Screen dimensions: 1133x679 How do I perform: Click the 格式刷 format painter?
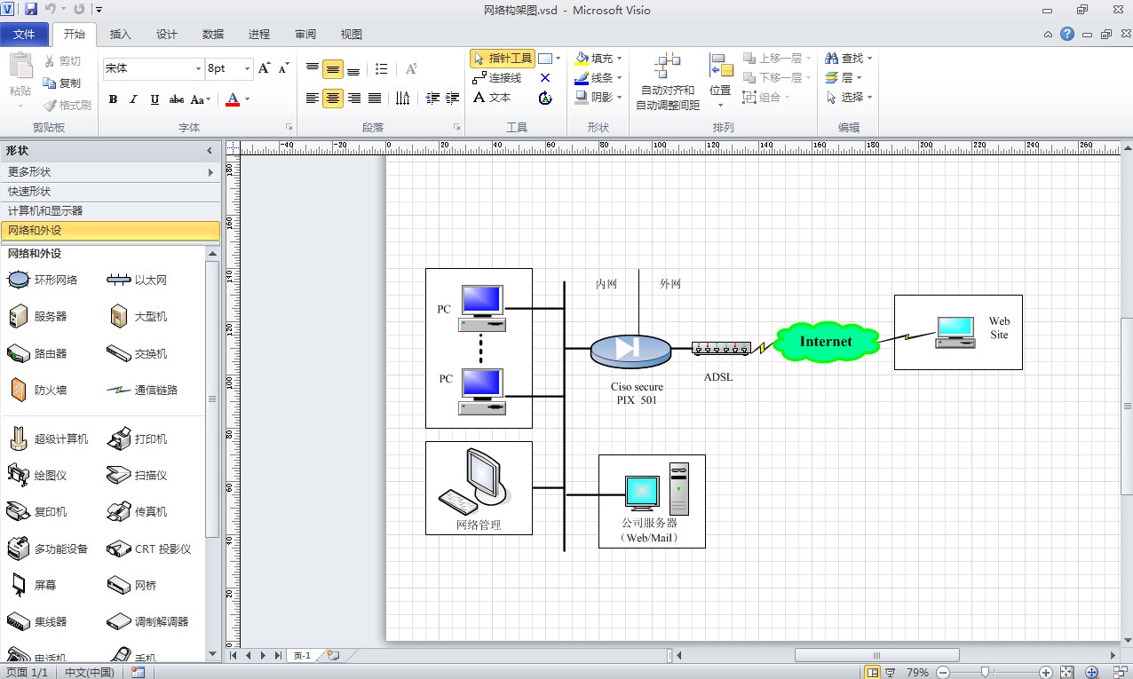(x=67, y=105)
